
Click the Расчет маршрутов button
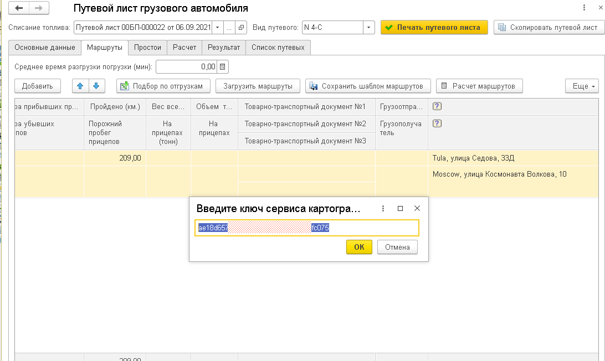click(x=479, y=86)
